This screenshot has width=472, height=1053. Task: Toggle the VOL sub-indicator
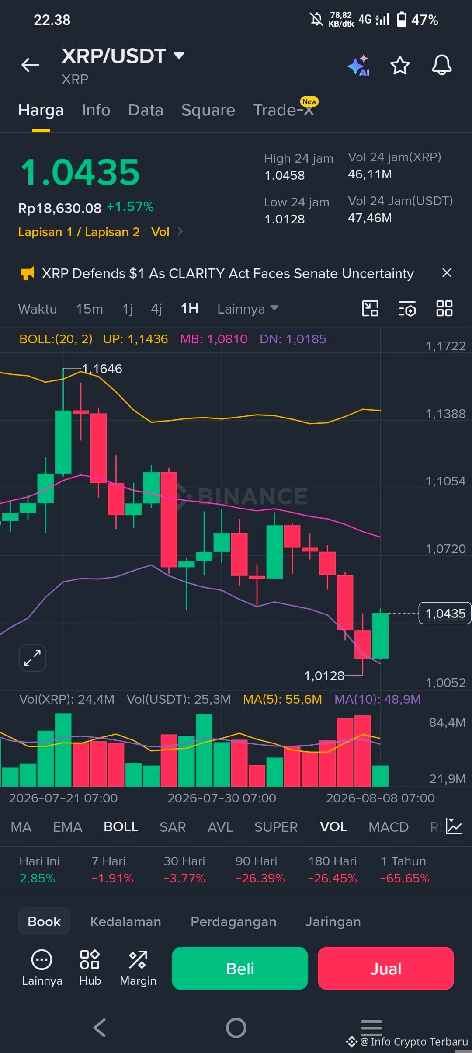pos(333,826)
